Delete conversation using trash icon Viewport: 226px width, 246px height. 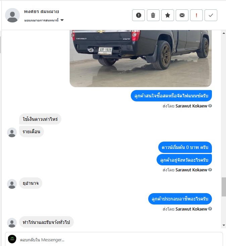(x=153, y=15)
